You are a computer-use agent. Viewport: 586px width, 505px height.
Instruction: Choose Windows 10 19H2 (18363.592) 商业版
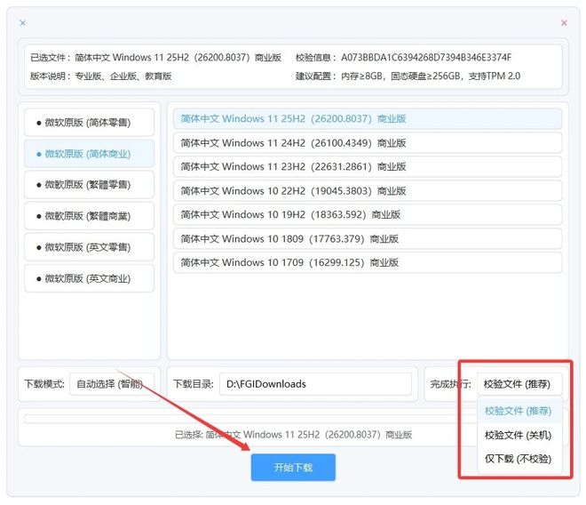pos(367,214)
